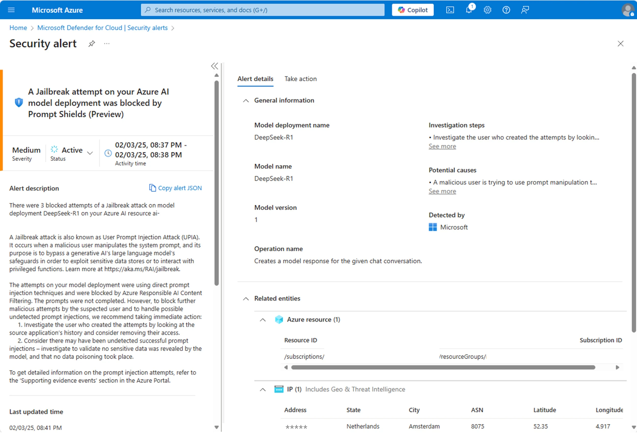Viewport: 637px width, 433px height.
Task: Open the help panel icon
Action: coord(506,10)
